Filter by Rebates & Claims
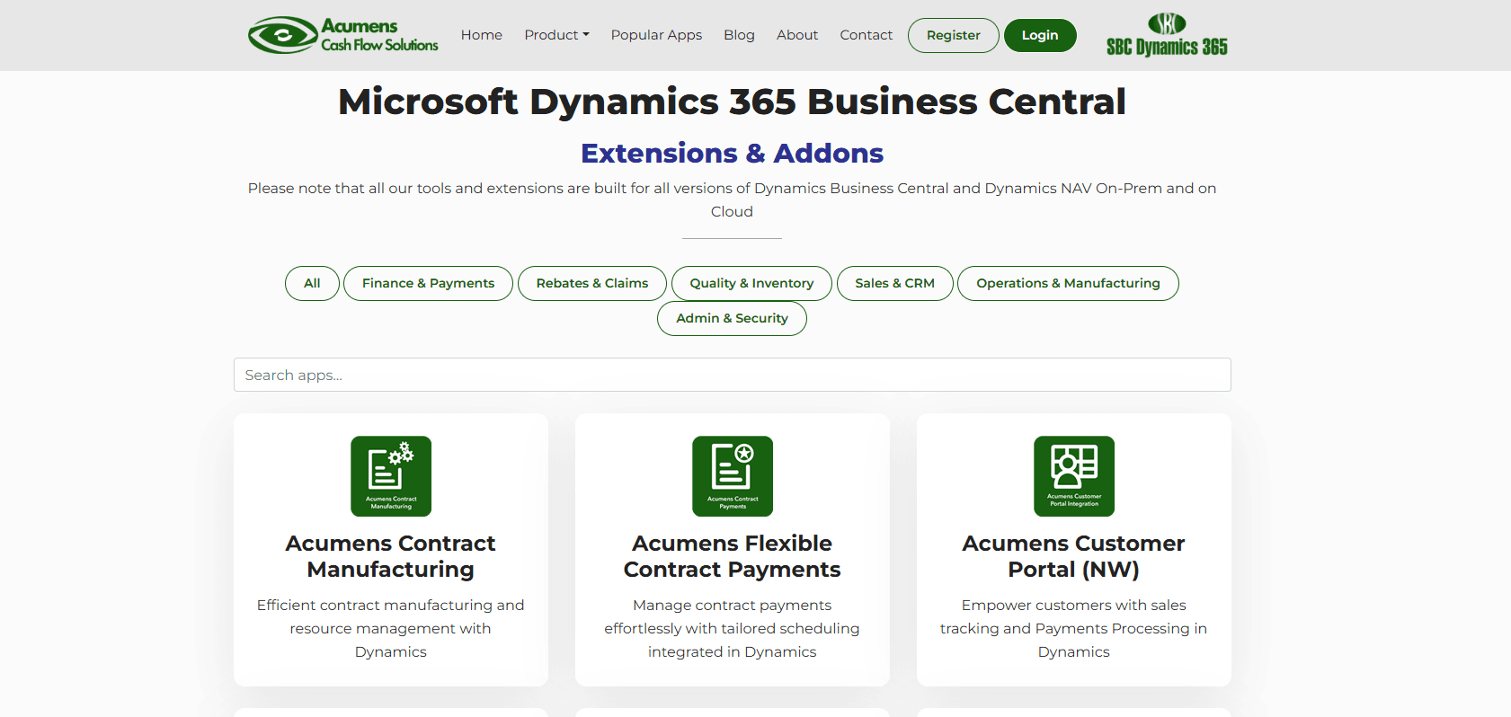This screenshot has height=717, width=1511. tap(592, 283)
